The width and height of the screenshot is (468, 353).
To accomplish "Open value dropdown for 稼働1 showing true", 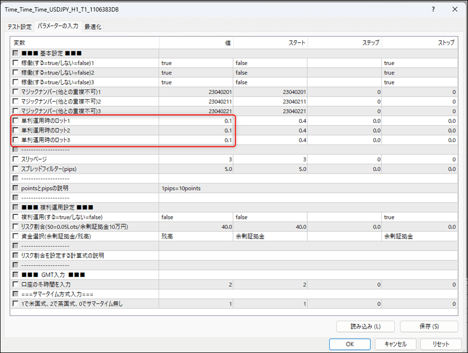I will click(196, 63).
